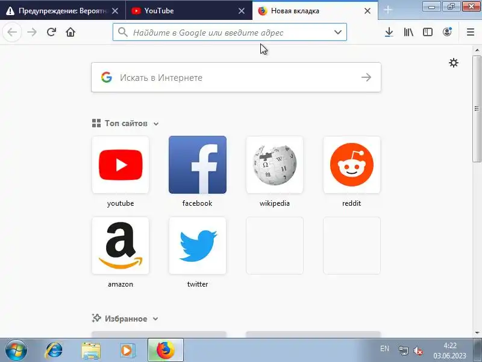Image resolution: width=482 pixels, height=362 pixels.
Task: Close the Предупреждение warning tab
Action: [x=115, y=11]
